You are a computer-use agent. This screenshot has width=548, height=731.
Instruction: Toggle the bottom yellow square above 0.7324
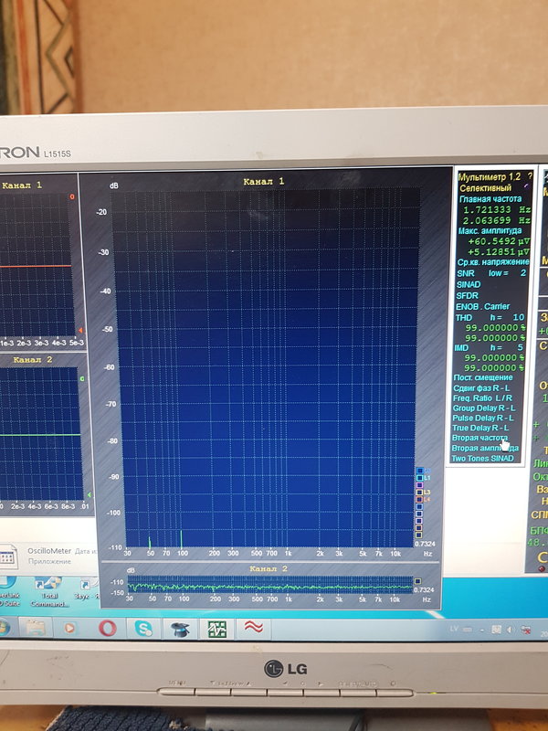coord(419,535)
